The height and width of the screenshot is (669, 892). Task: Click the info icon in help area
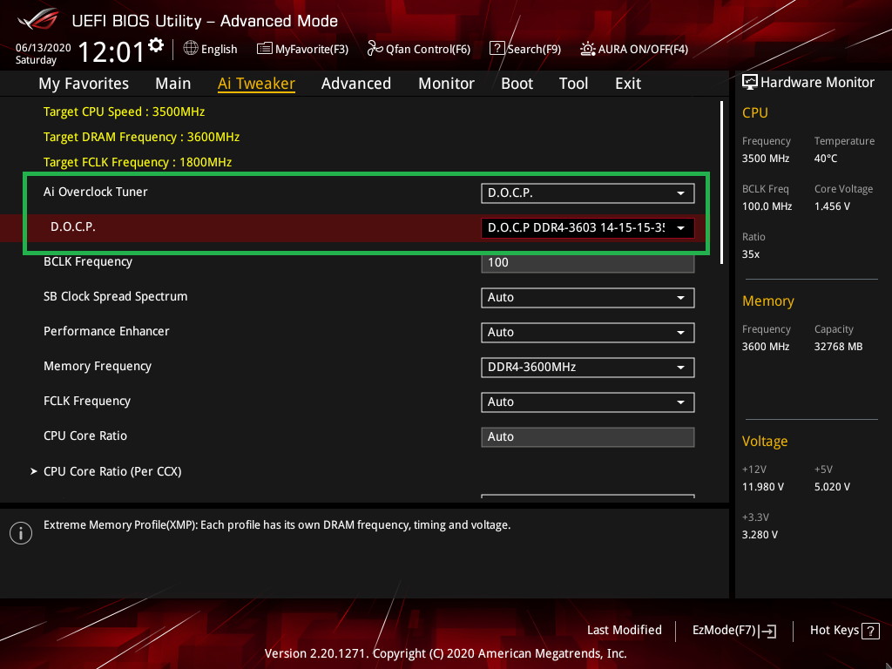point(21,532)
